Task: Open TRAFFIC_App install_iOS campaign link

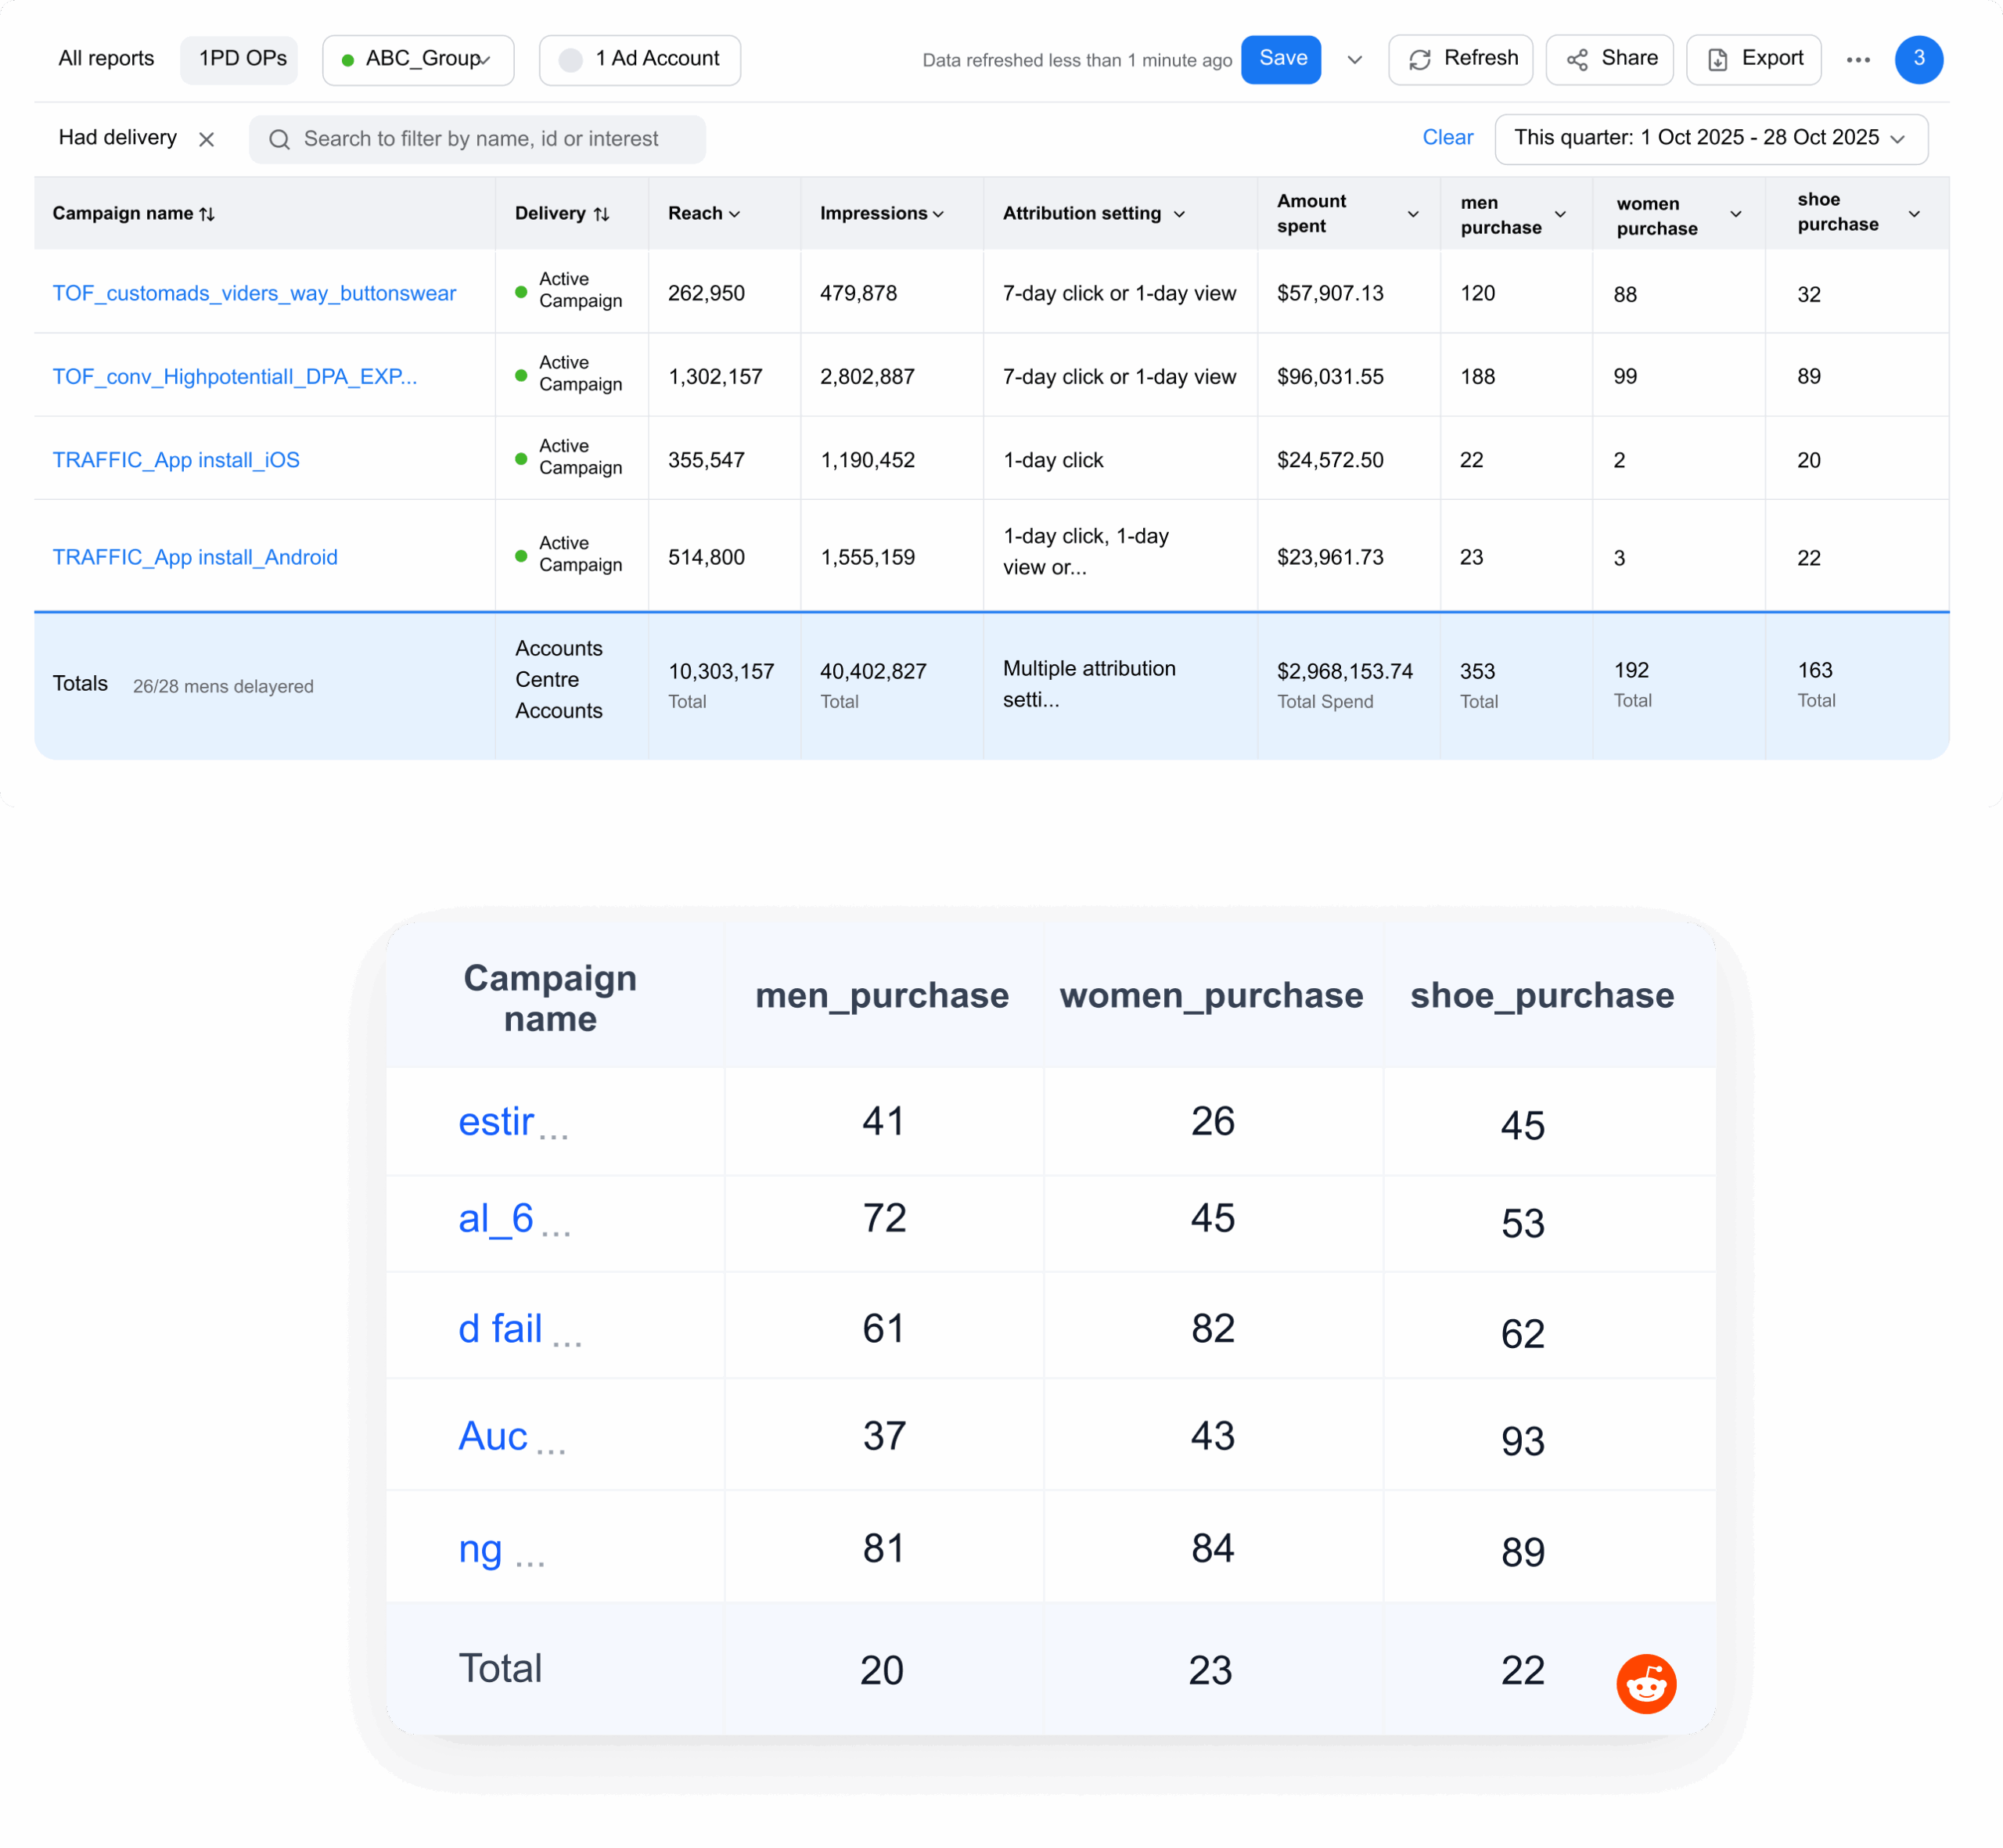Action: 176,460
